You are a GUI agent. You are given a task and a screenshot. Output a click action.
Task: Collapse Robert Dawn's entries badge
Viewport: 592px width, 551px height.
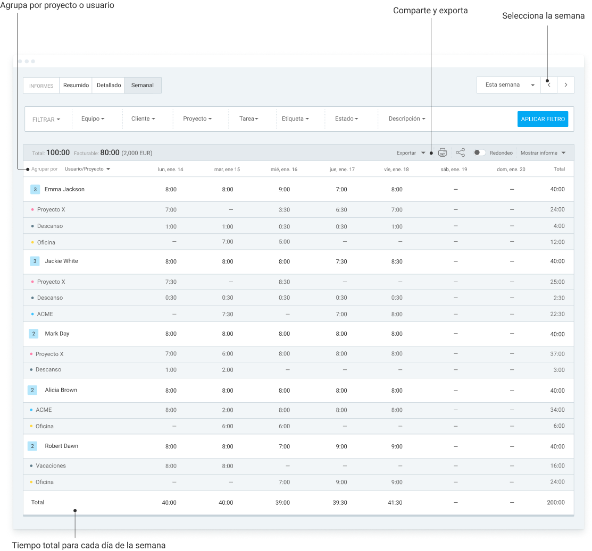click(x=32, y=446)
